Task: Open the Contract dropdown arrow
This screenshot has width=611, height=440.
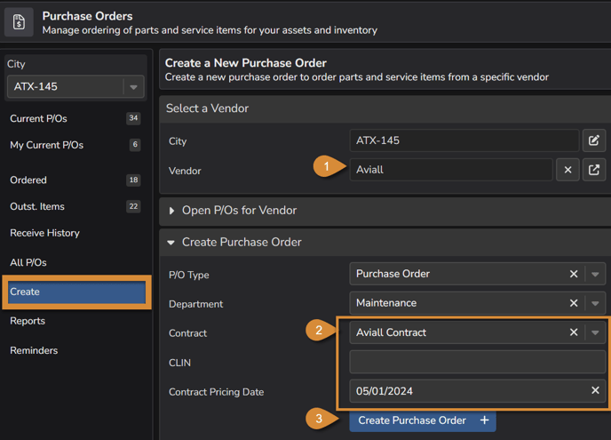Action: pyautogui.click(x=595, y=332)
